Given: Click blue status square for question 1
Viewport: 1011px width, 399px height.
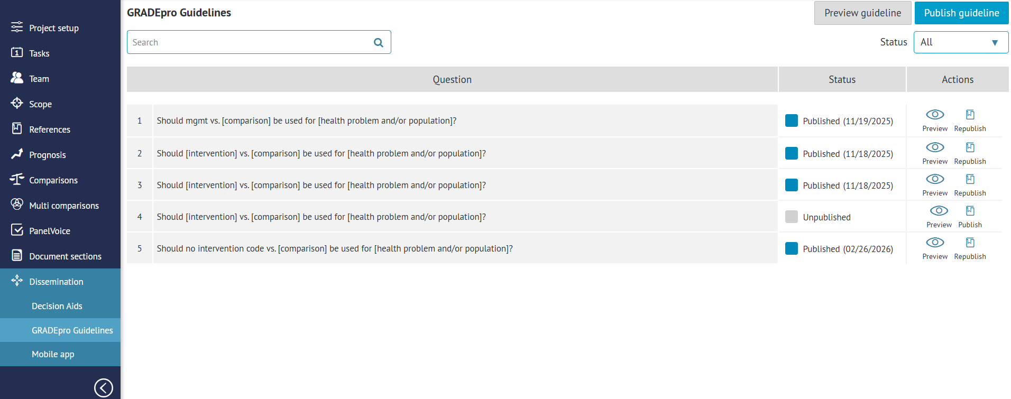Looking at the screenshot, I should pos(791,120).
